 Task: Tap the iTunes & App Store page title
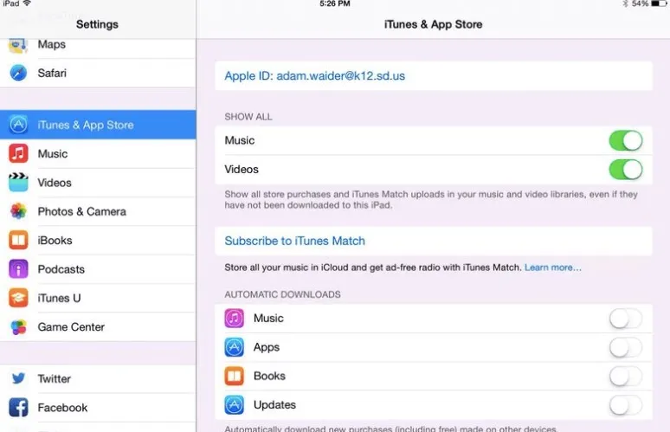434,24
